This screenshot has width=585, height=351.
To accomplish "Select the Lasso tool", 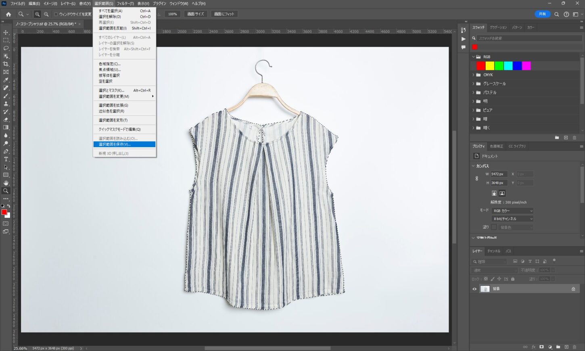I will pyautogui.click(x=6, y=48).
